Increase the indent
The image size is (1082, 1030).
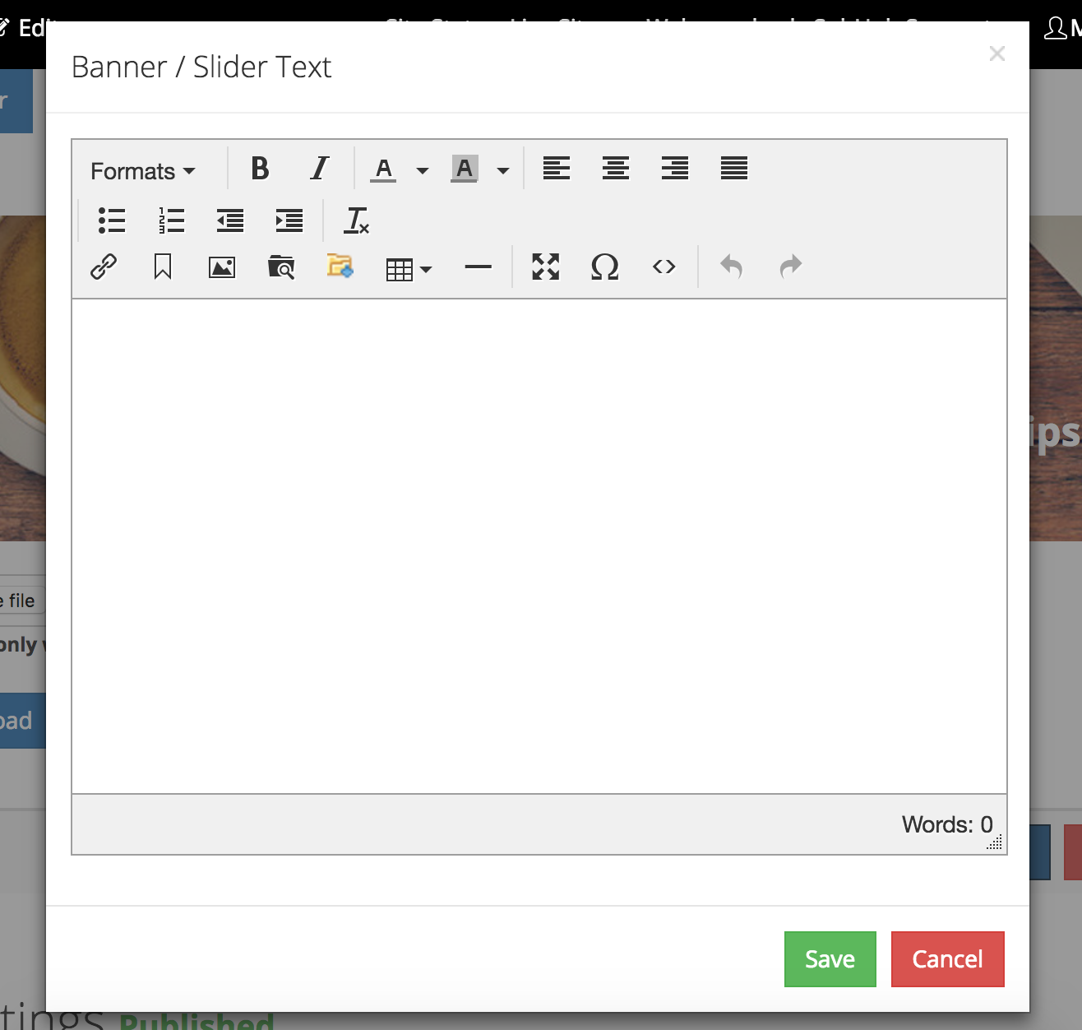point(289,220)
